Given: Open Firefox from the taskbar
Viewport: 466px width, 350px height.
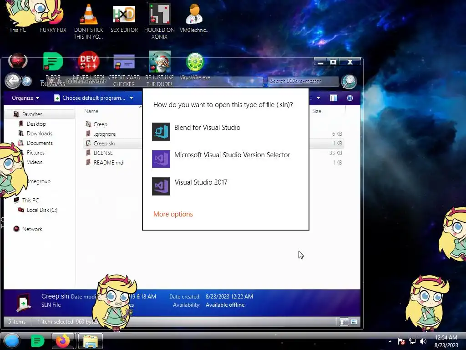Looking at the screenshot, I should tap(63, 341).
